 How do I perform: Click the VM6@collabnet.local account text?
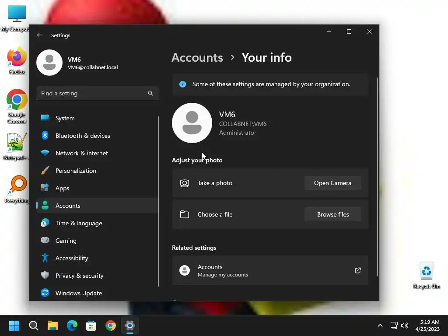tap(93, 67)
